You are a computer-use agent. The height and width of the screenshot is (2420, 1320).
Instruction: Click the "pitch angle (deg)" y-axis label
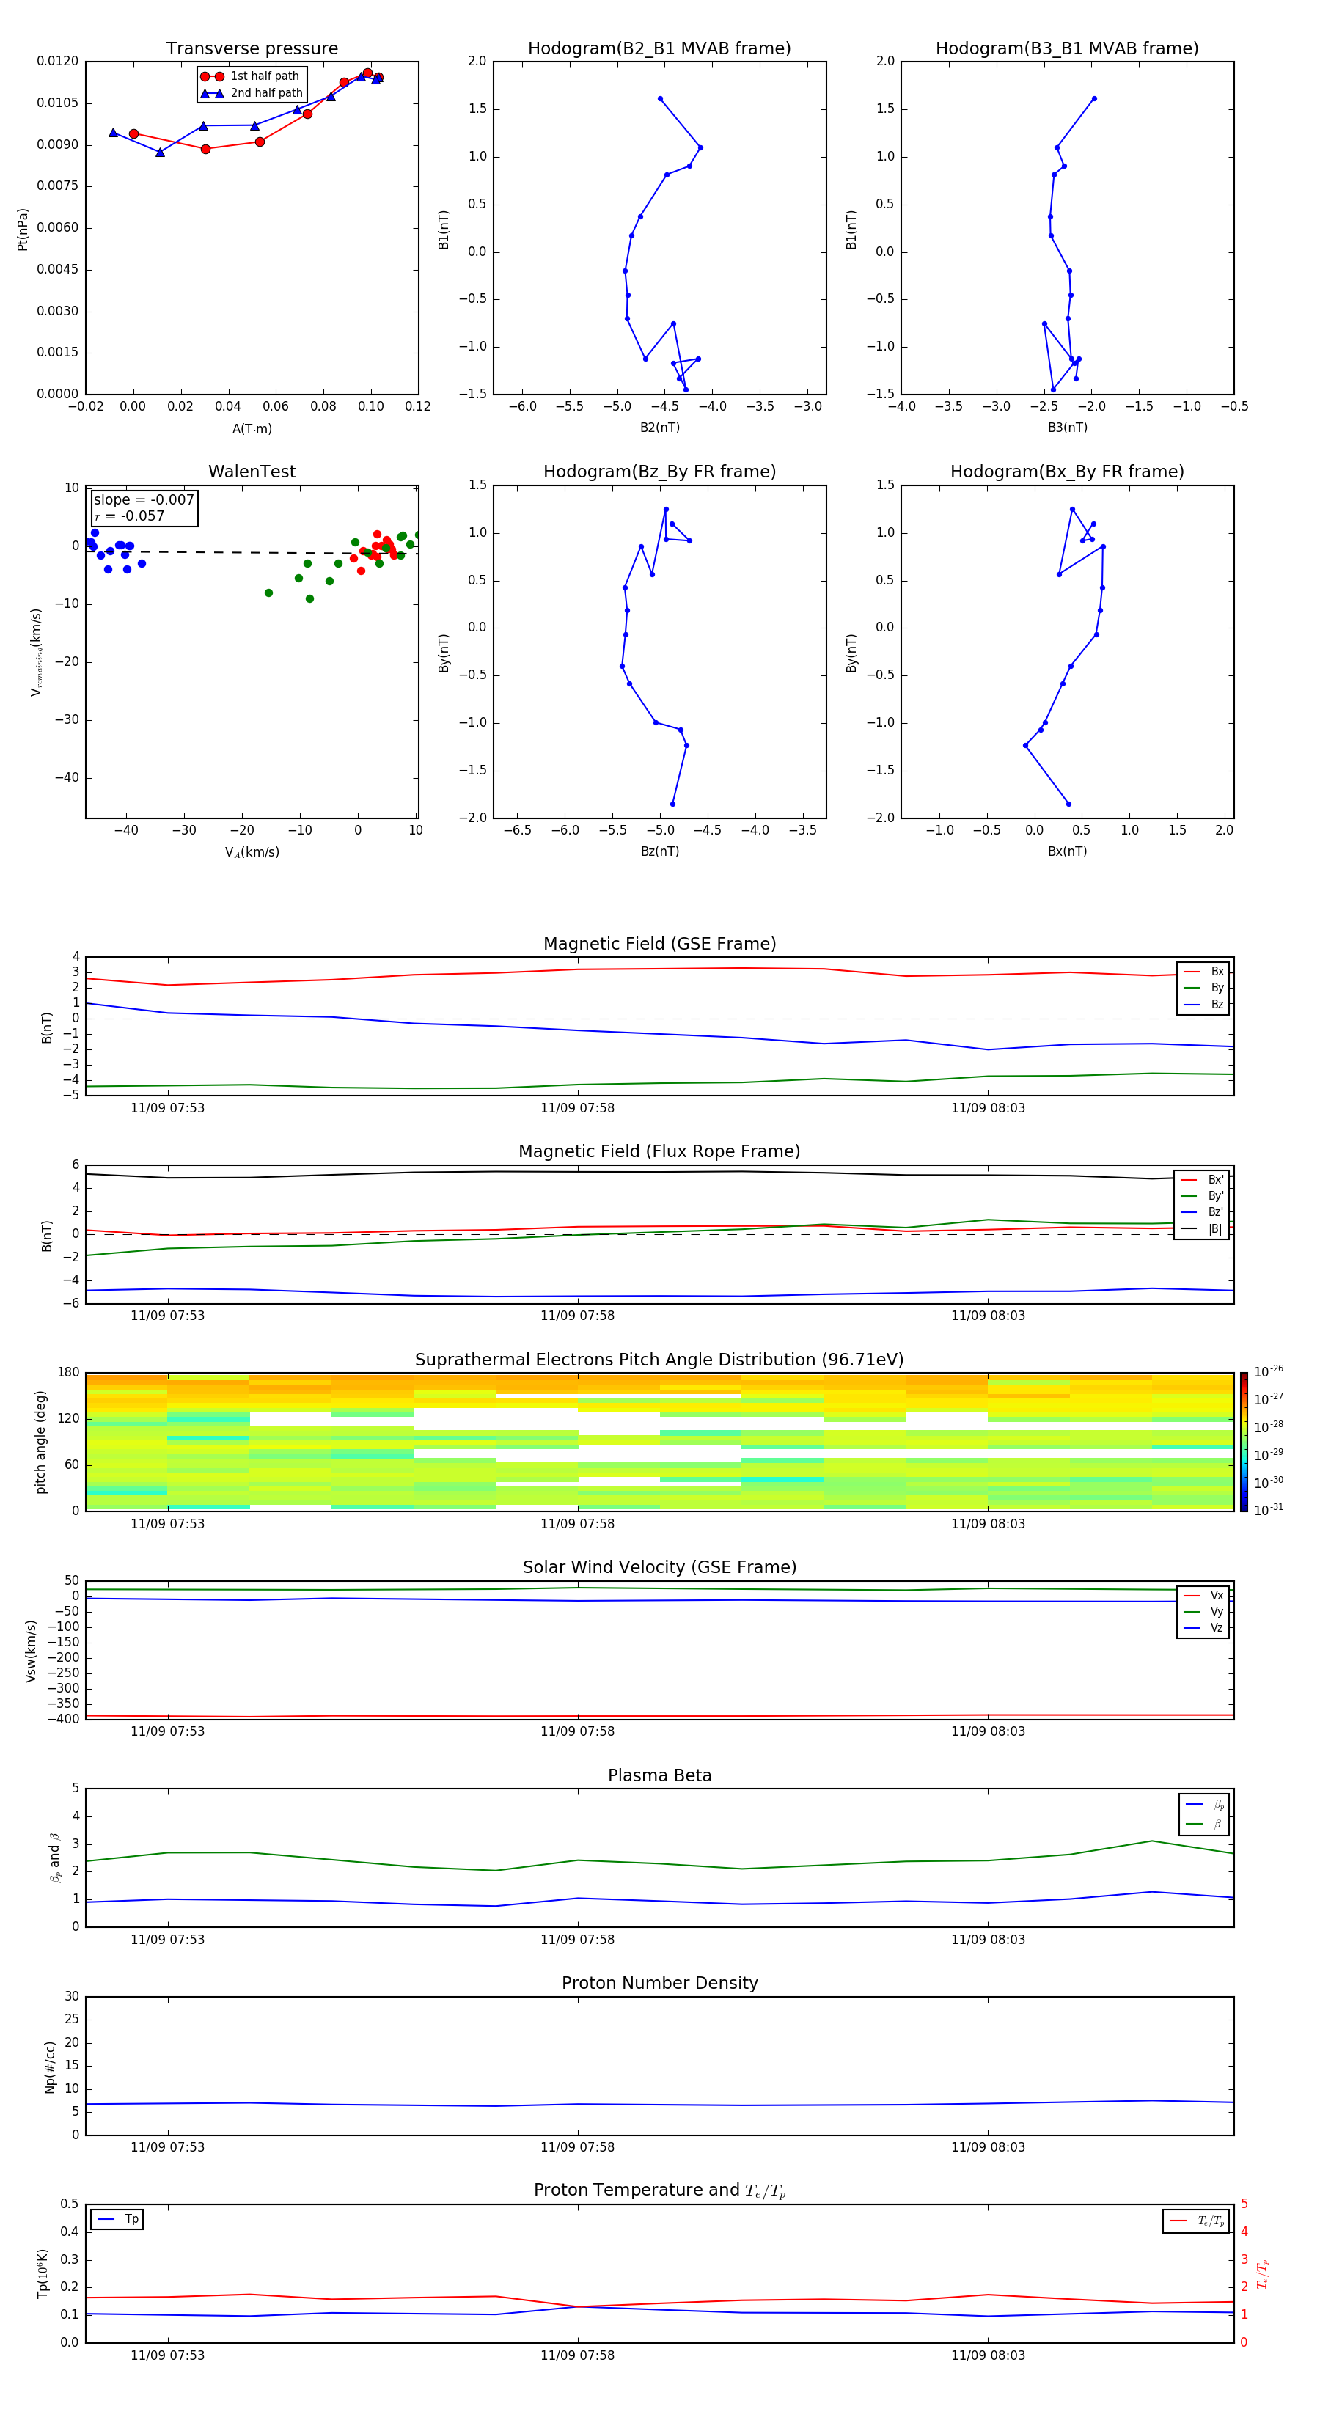click(x=40, y=1442)
